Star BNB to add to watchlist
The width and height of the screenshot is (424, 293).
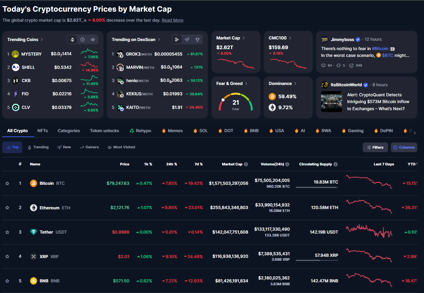click(7, 281)
